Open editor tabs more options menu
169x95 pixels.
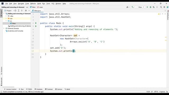[x=165, y=11]
